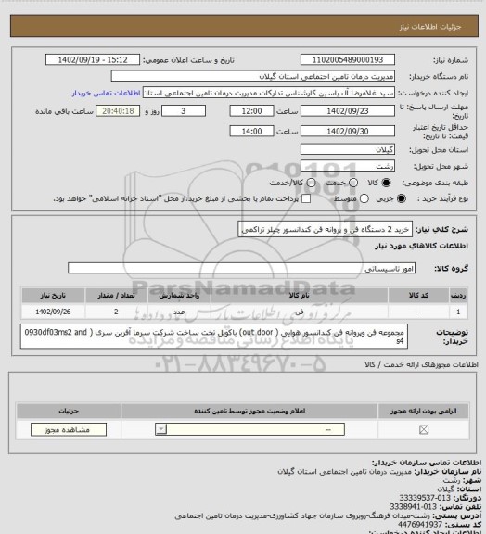Viewport: 486px width, 534px height.
Task: Click the remaining days field showing 3
Action: (184, 111)
